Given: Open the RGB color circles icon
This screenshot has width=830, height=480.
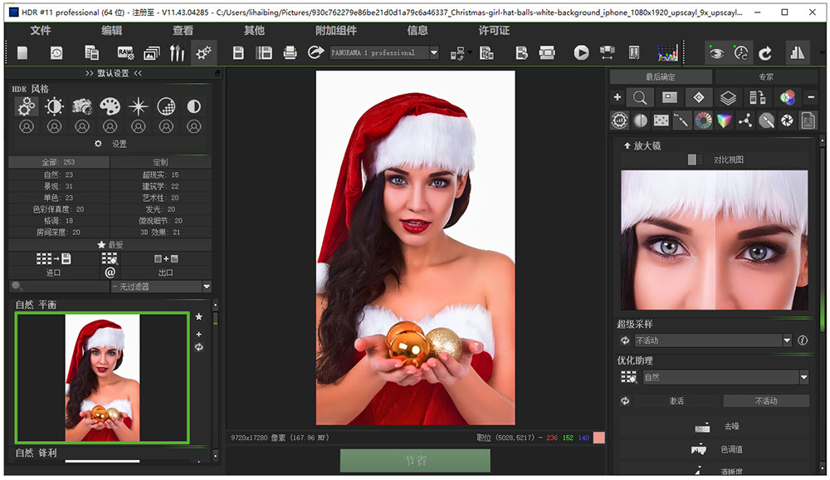Looking at the screenshot, I should click(x=787, y=97).
